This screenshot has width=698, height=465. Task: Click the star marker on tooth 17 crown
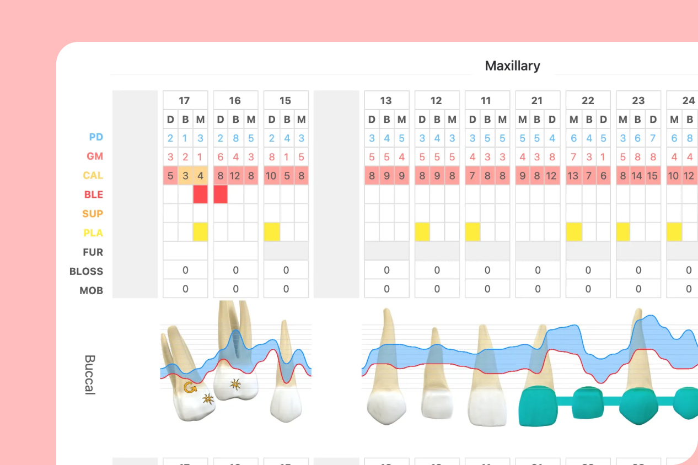point(208,398)
